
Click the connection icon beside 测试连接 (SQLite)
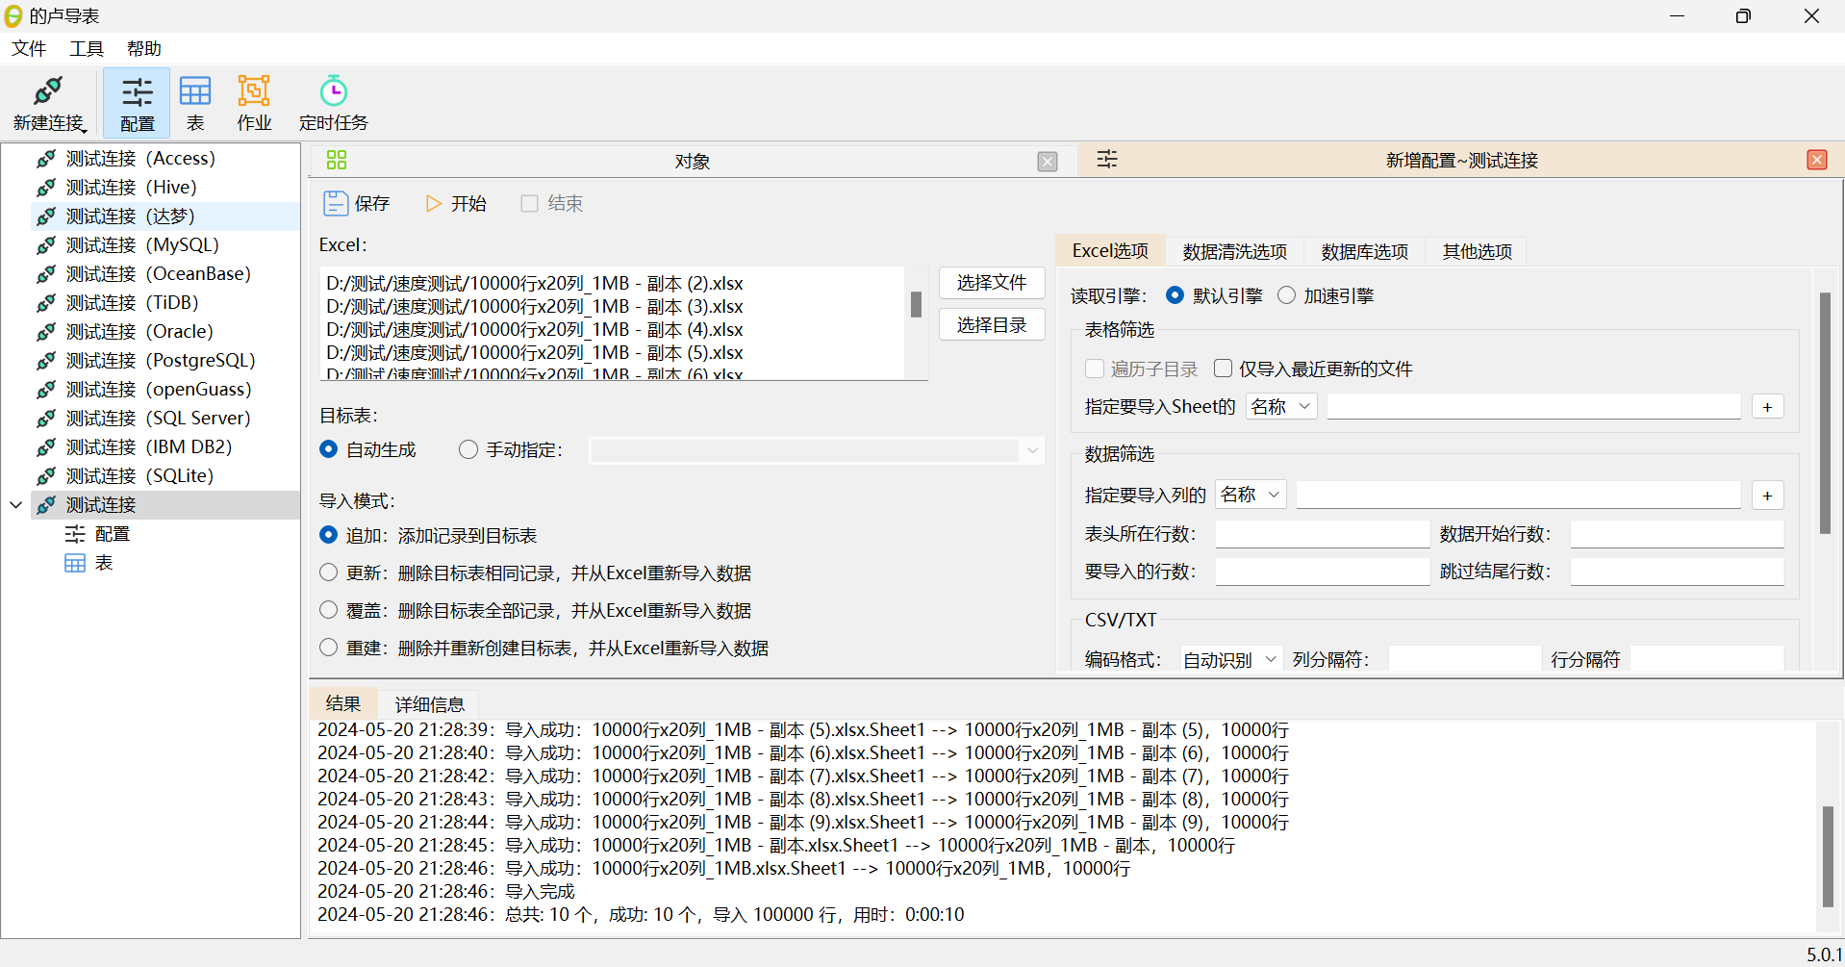pos(46,476)
